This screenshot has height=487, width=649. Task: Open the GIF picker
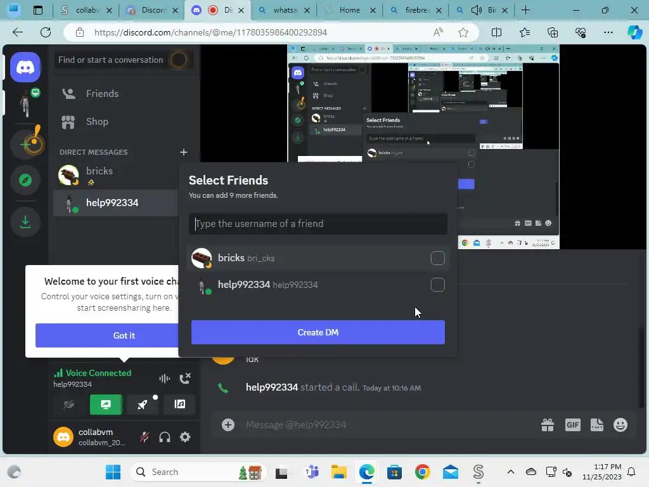pos(573,424)
